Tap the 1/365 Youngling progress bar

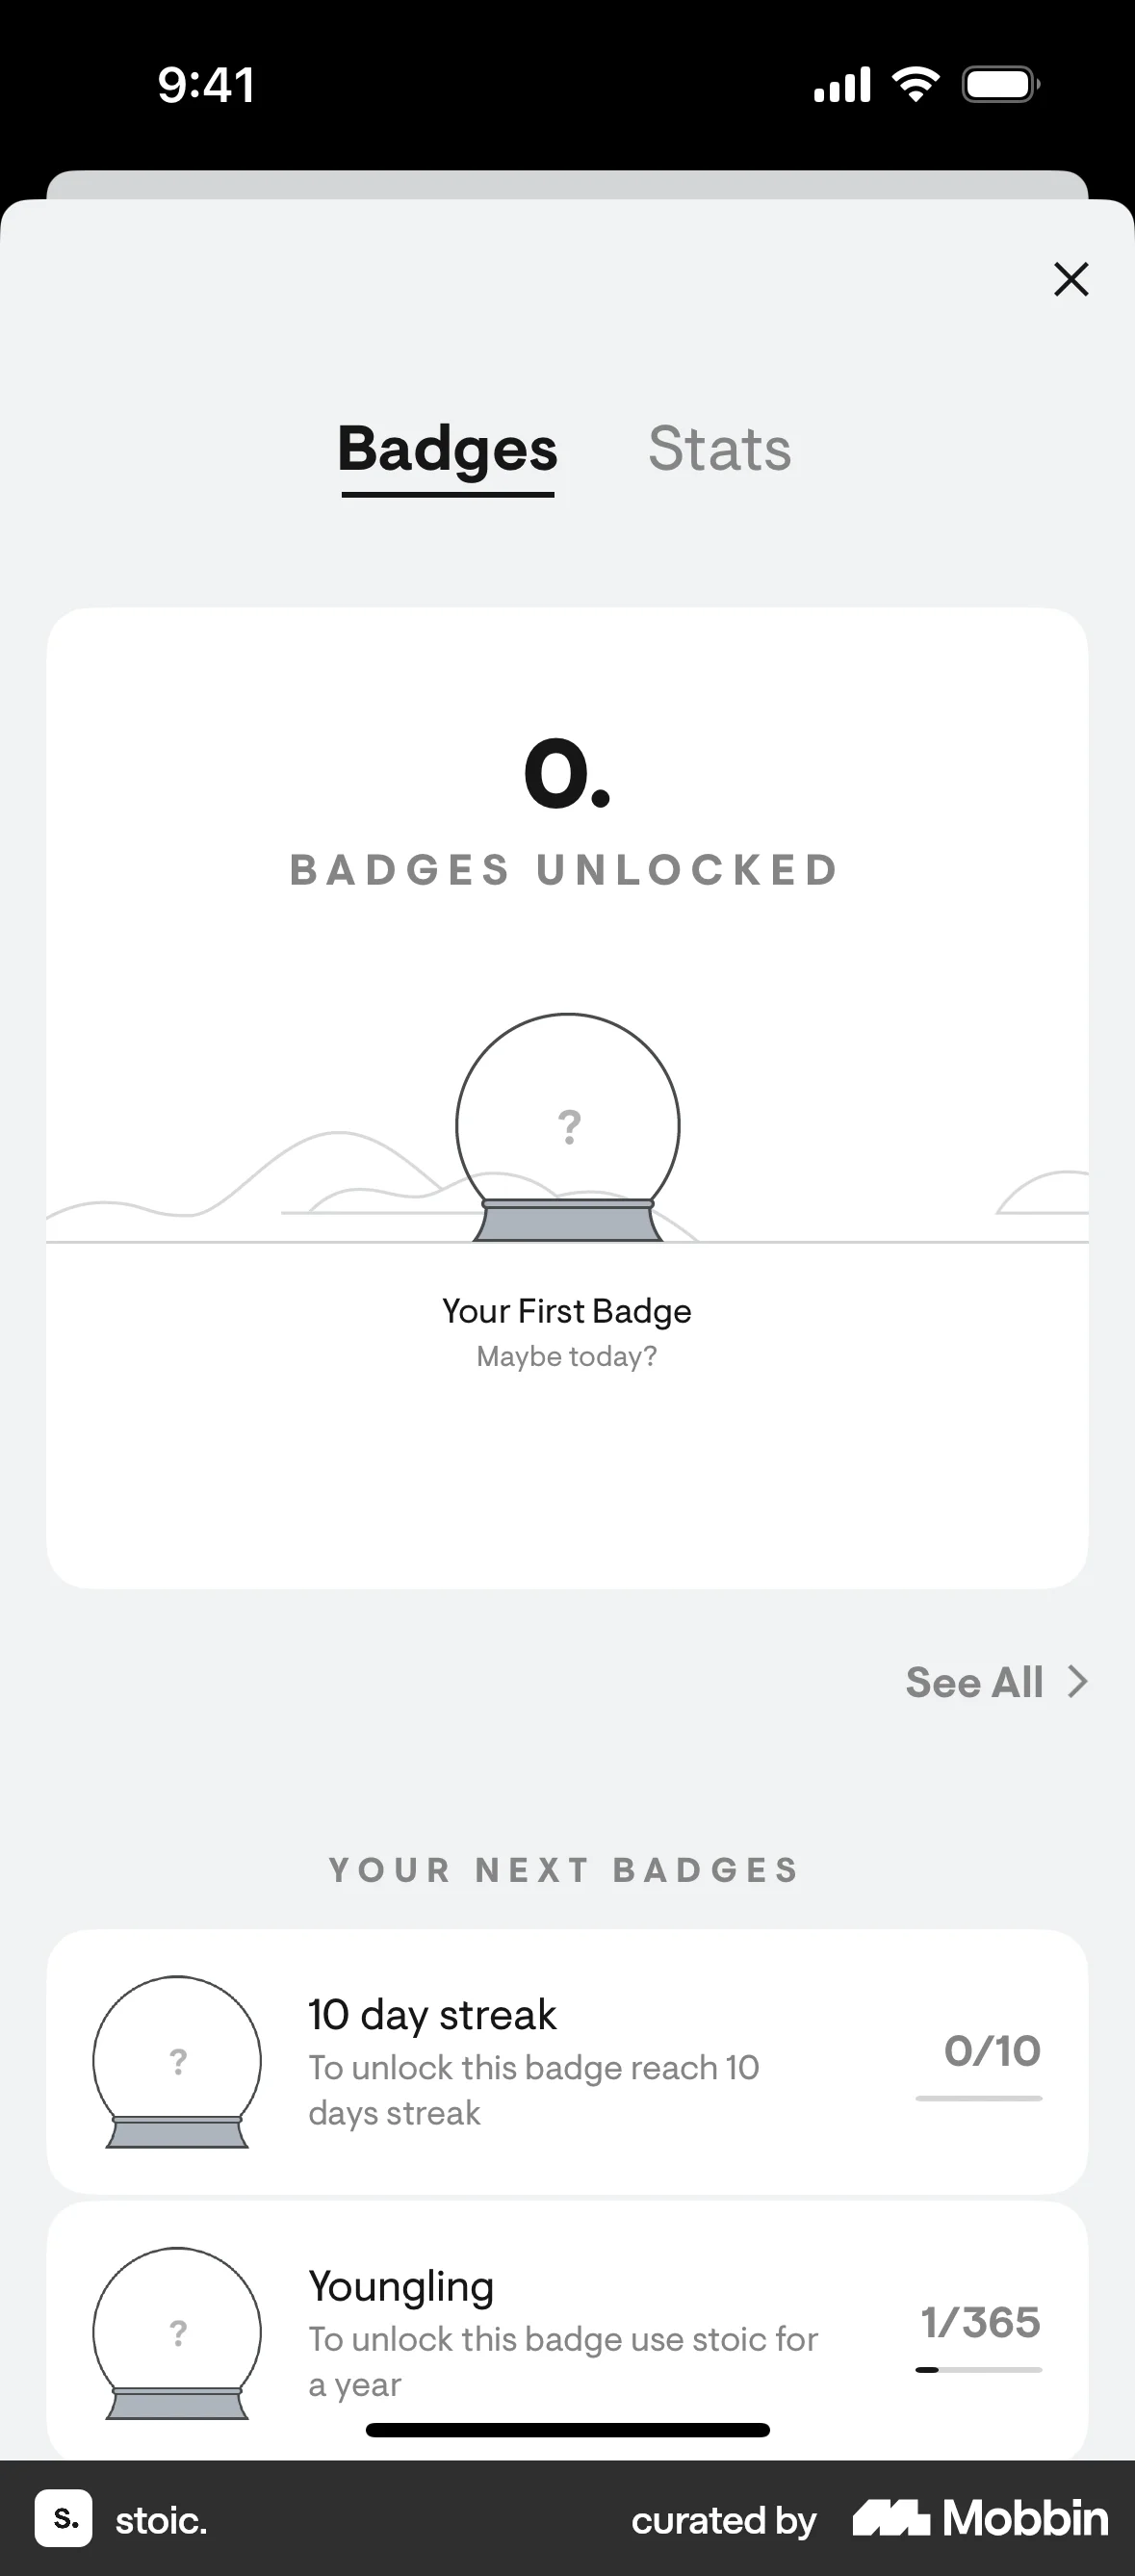[x=979, y=2371]
